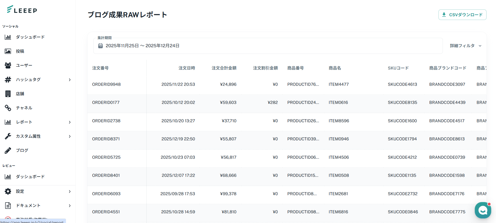Screen dimensions: 496x223
Task: Select the Blog menu item
Action: [x=22, y=150]
